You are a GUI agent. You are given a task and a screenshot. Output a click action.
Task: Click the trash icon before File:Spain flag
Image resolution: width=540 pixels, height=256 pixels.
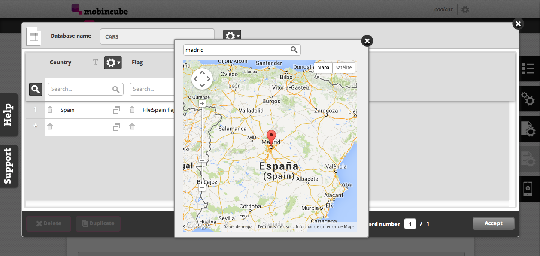tap(132, 110)
